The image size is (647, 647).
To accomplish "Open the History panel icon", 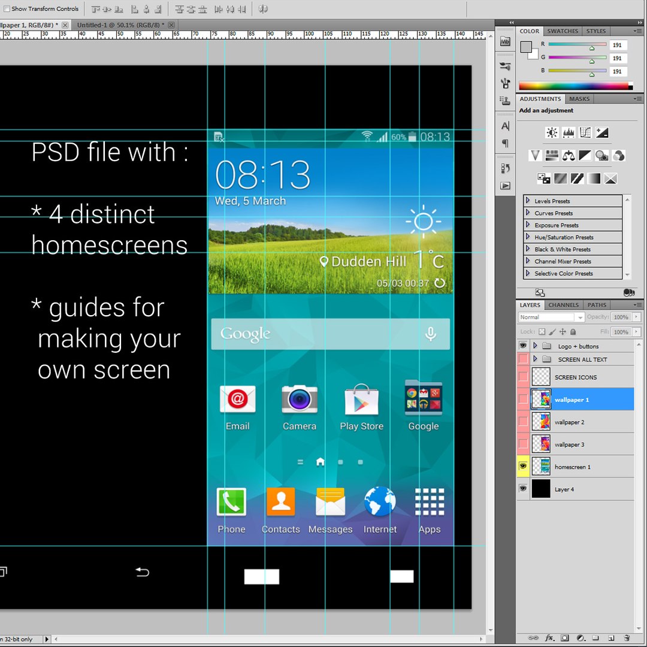I will (505, 168).
